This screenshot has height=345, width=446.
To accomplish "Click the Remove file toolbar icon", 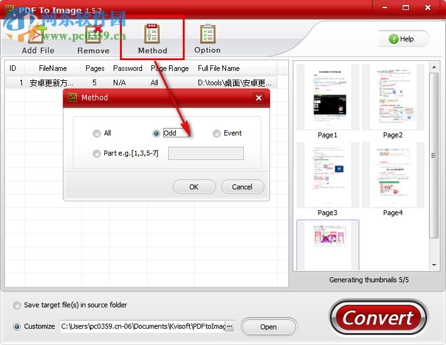I will coord(94,40).
